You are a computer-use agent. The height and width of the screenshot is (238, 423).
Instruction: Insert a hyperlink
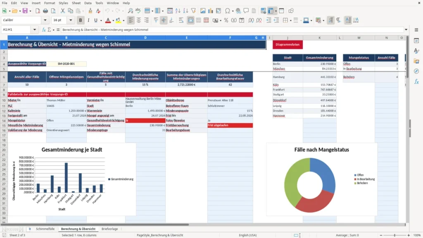(238, 11)
